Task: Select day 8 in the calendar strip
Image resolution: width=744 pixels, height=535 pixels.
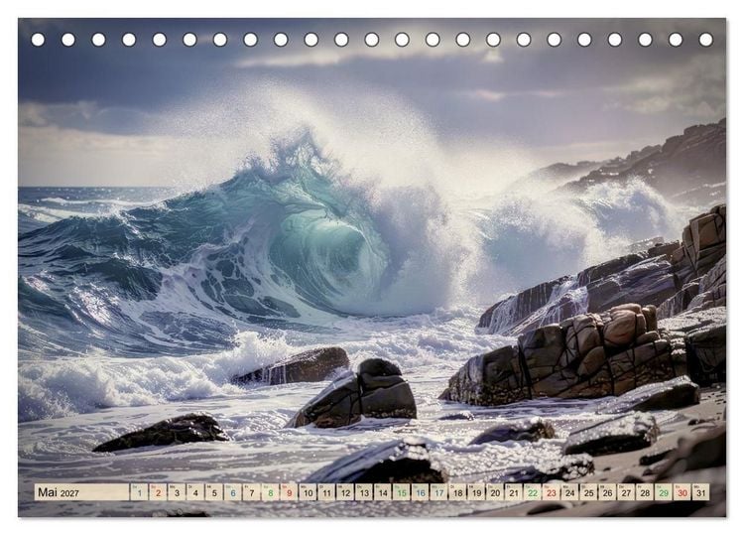Action: coord(271,492)
